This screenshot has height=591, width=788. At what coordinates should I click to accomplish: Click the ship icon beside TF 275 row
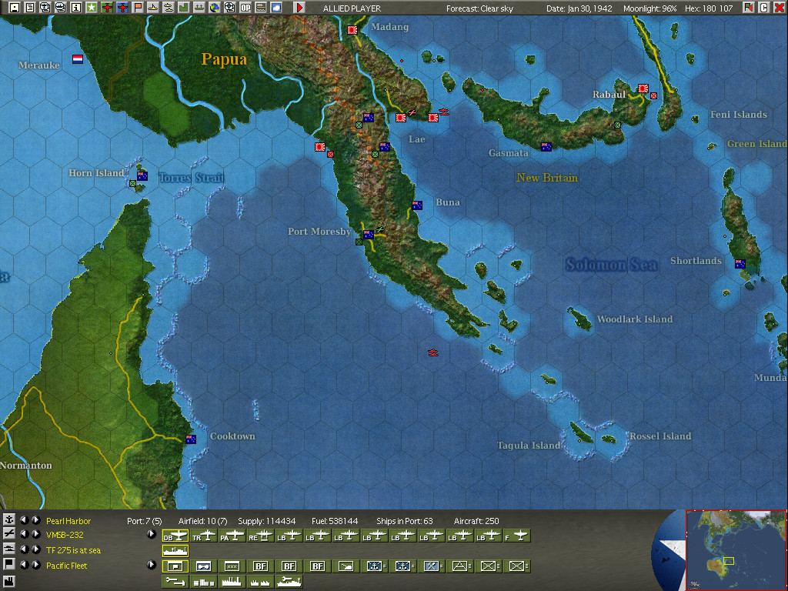9,548
